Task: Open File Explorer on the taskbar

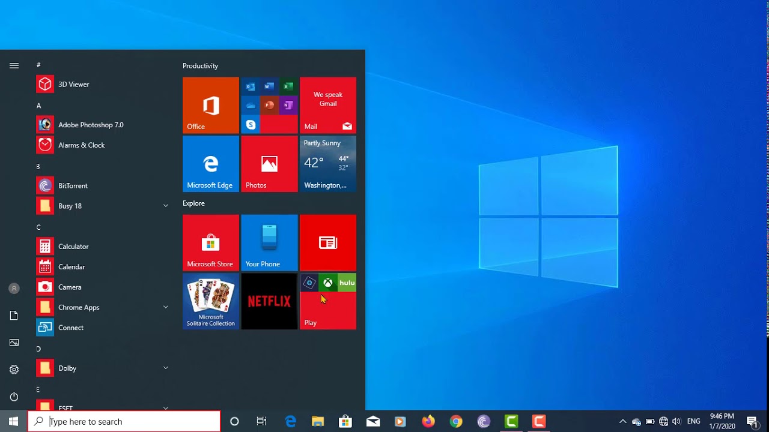Action: 318,422
